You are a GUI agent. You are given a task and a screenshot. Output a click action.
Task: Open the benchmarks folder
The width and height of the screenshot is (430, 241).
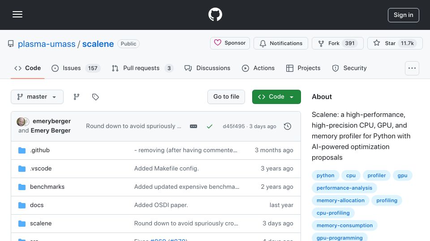point(47,187)
